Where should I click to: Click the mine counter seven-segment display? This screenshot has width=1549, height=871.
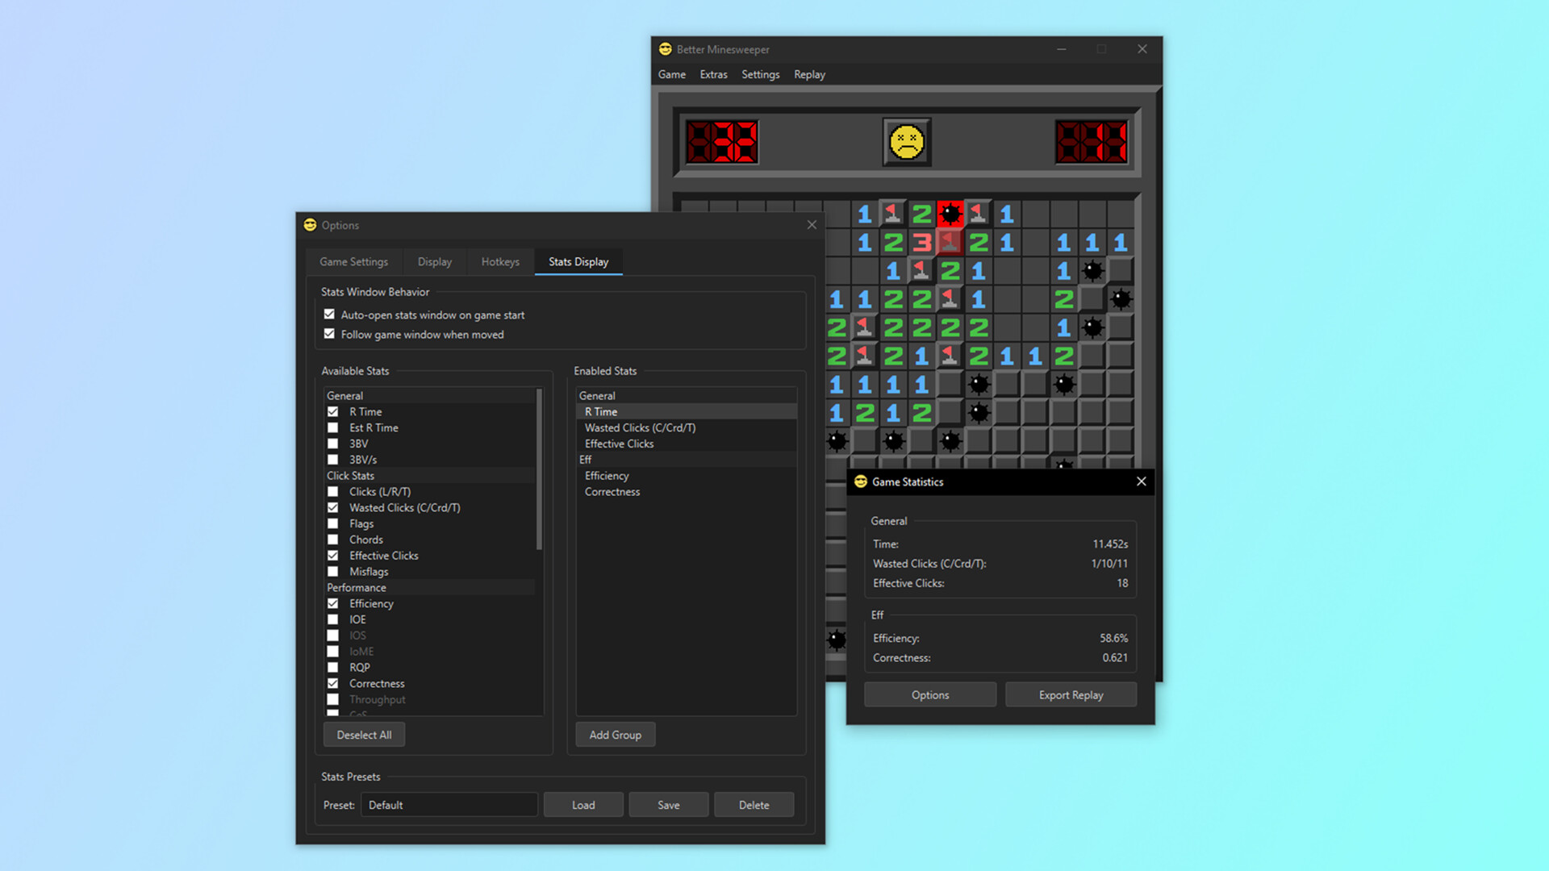(721, 140)
